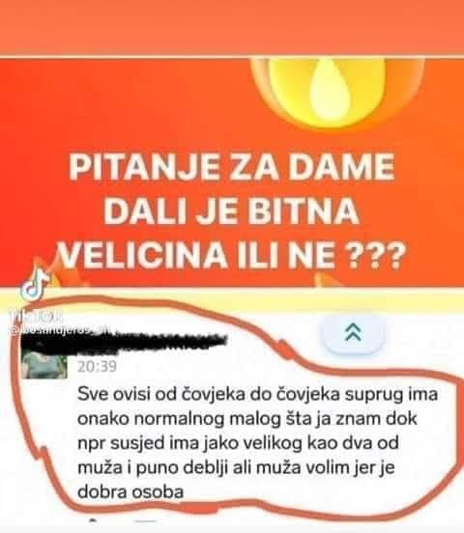Screen dimensions: 464x533
Task: Click the yellow strip under the orange banner
Action: 232,299
